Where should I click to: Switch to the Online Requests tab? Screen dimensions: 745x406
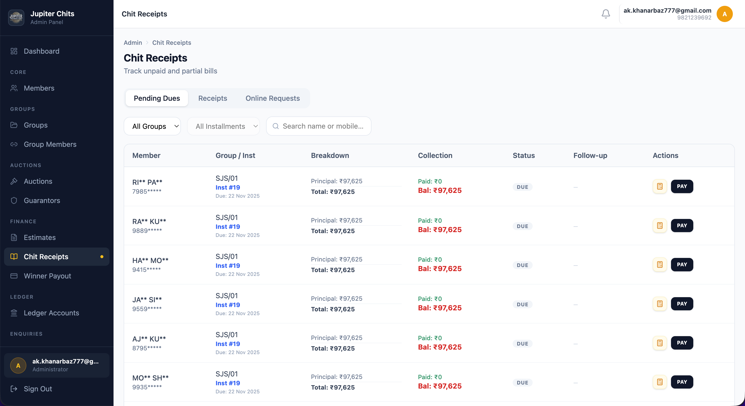click(x=272, y=98)
